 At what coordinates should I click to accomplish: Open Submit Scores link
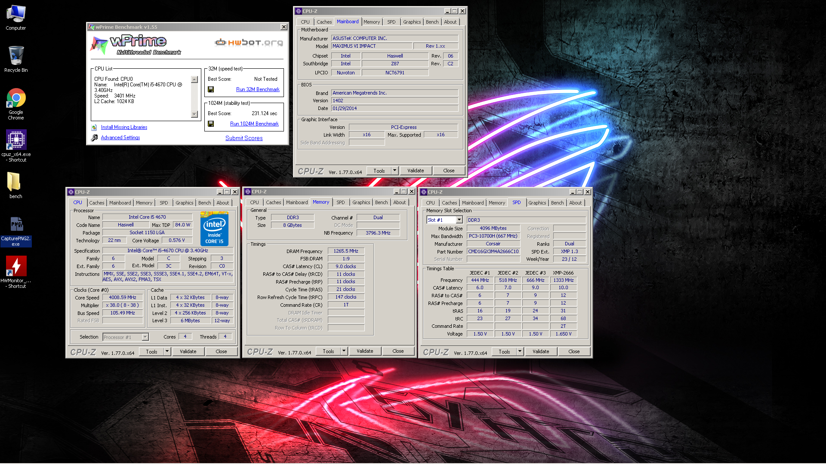(244, 138)
